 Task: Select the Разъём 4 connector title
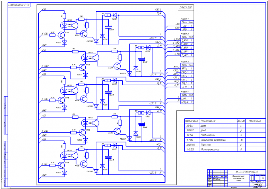pos(185,91)
